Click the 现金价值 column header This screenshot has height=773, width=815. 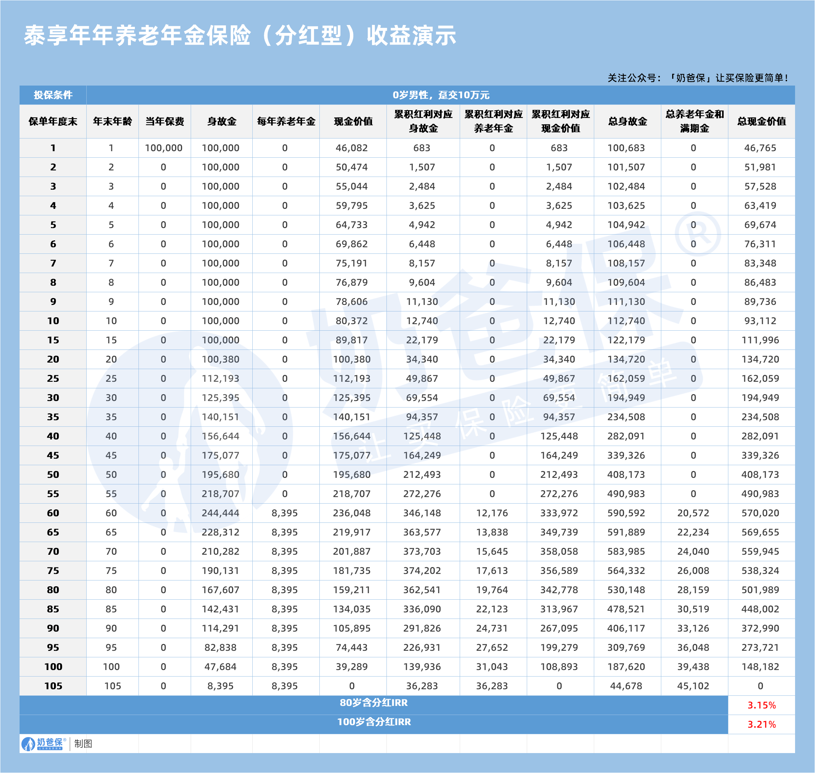(353, 121)
